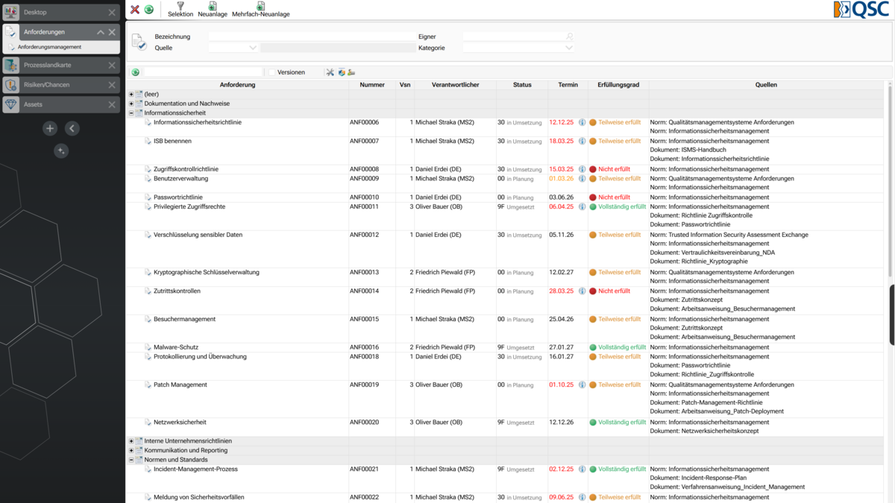Click the Desktop icon in the sidebar

click(10, 13)
